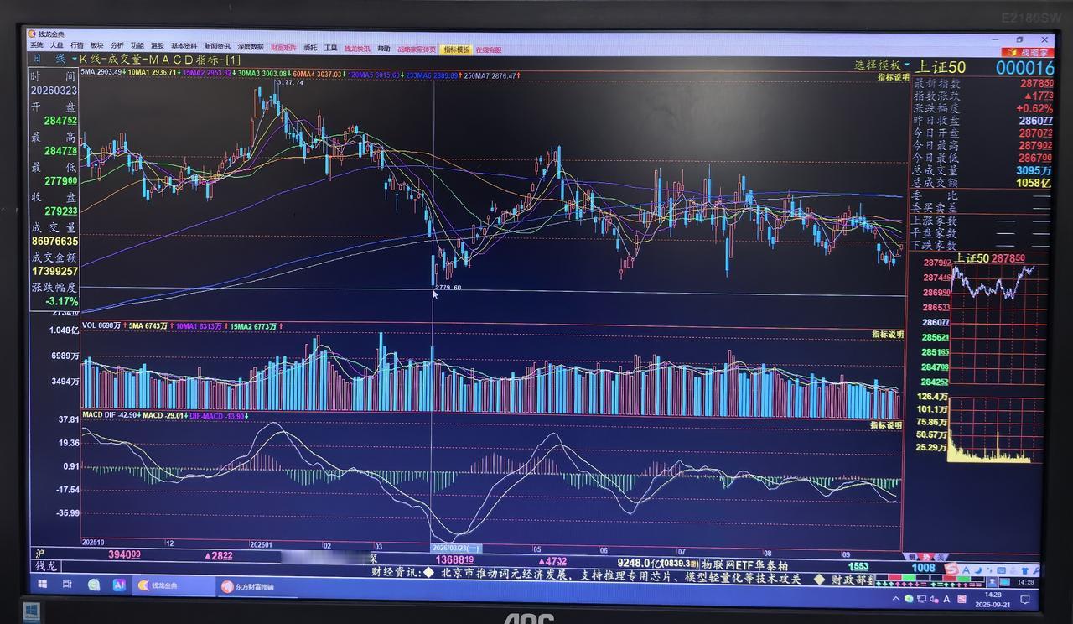The width and height of the screenshot is (1073, 624).
Task: Click 指标说明 above the K-line chart
Action: (893, 76)
